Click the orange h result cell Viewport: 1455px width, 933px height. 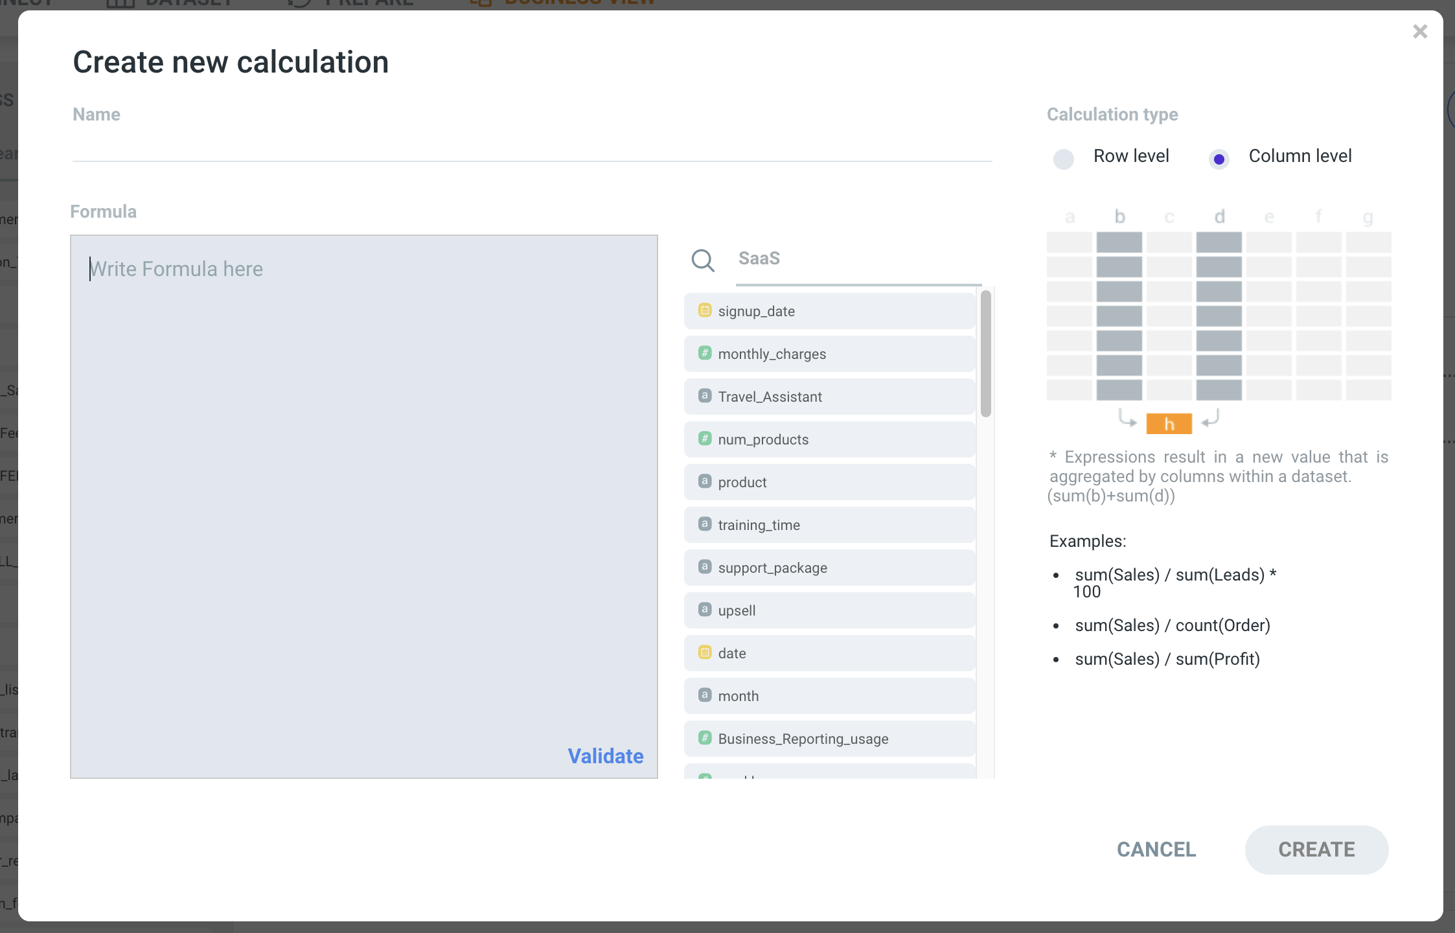point(1169,424)
